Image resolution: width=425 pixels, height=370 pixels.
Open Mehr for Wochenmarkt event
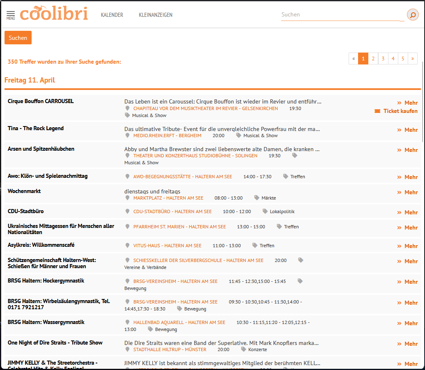(x=407, y=192)
